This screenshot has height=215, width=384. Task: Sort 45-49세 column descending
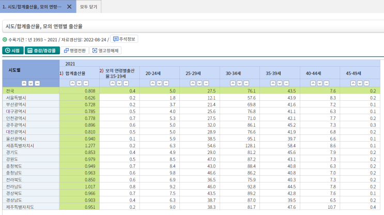[x=359, y=83]
